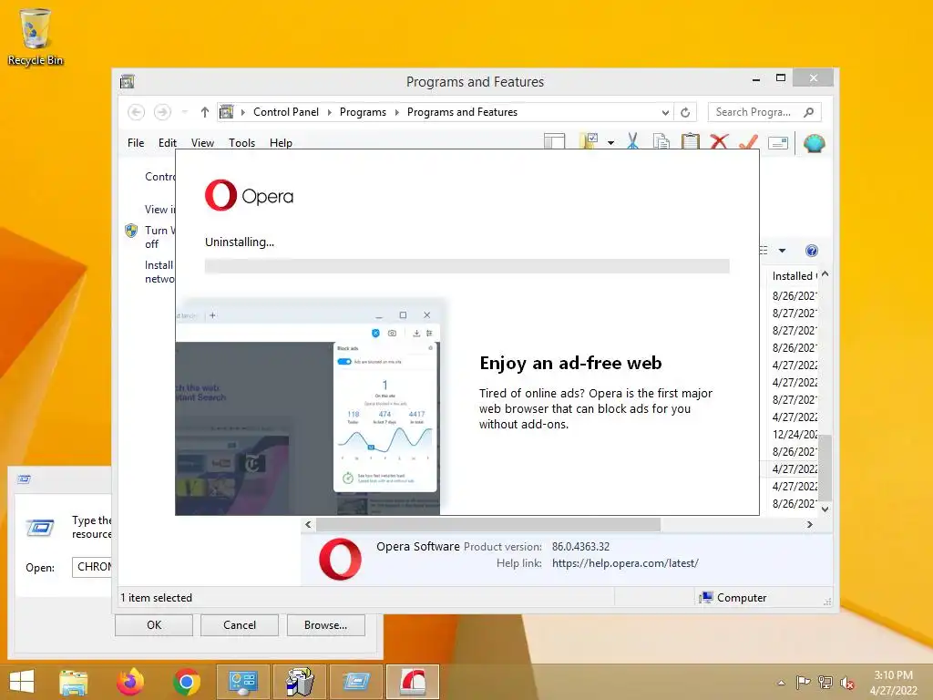Click Control Panel in the breadcrumb

[x=285, y=112]
